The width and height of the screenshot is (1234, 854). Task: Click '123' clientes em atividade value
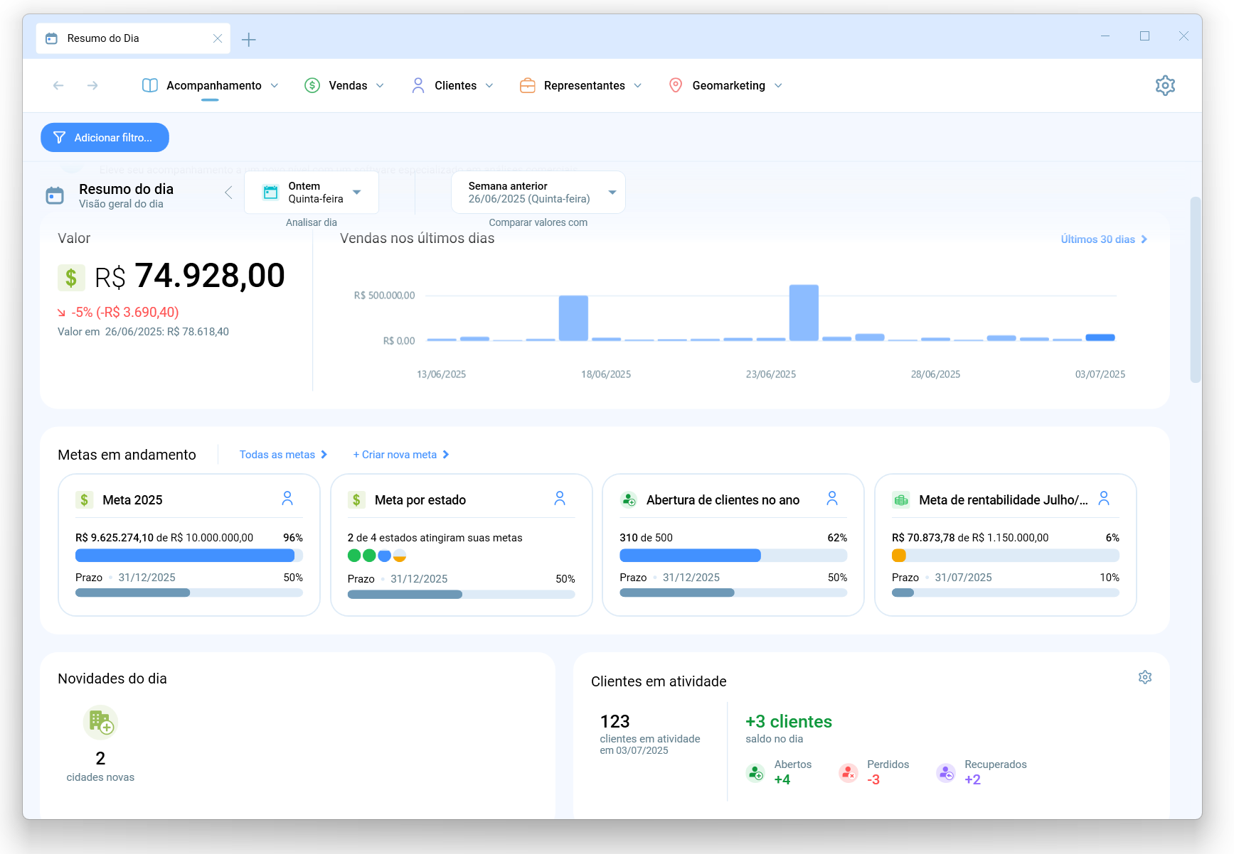click(615, 721)
